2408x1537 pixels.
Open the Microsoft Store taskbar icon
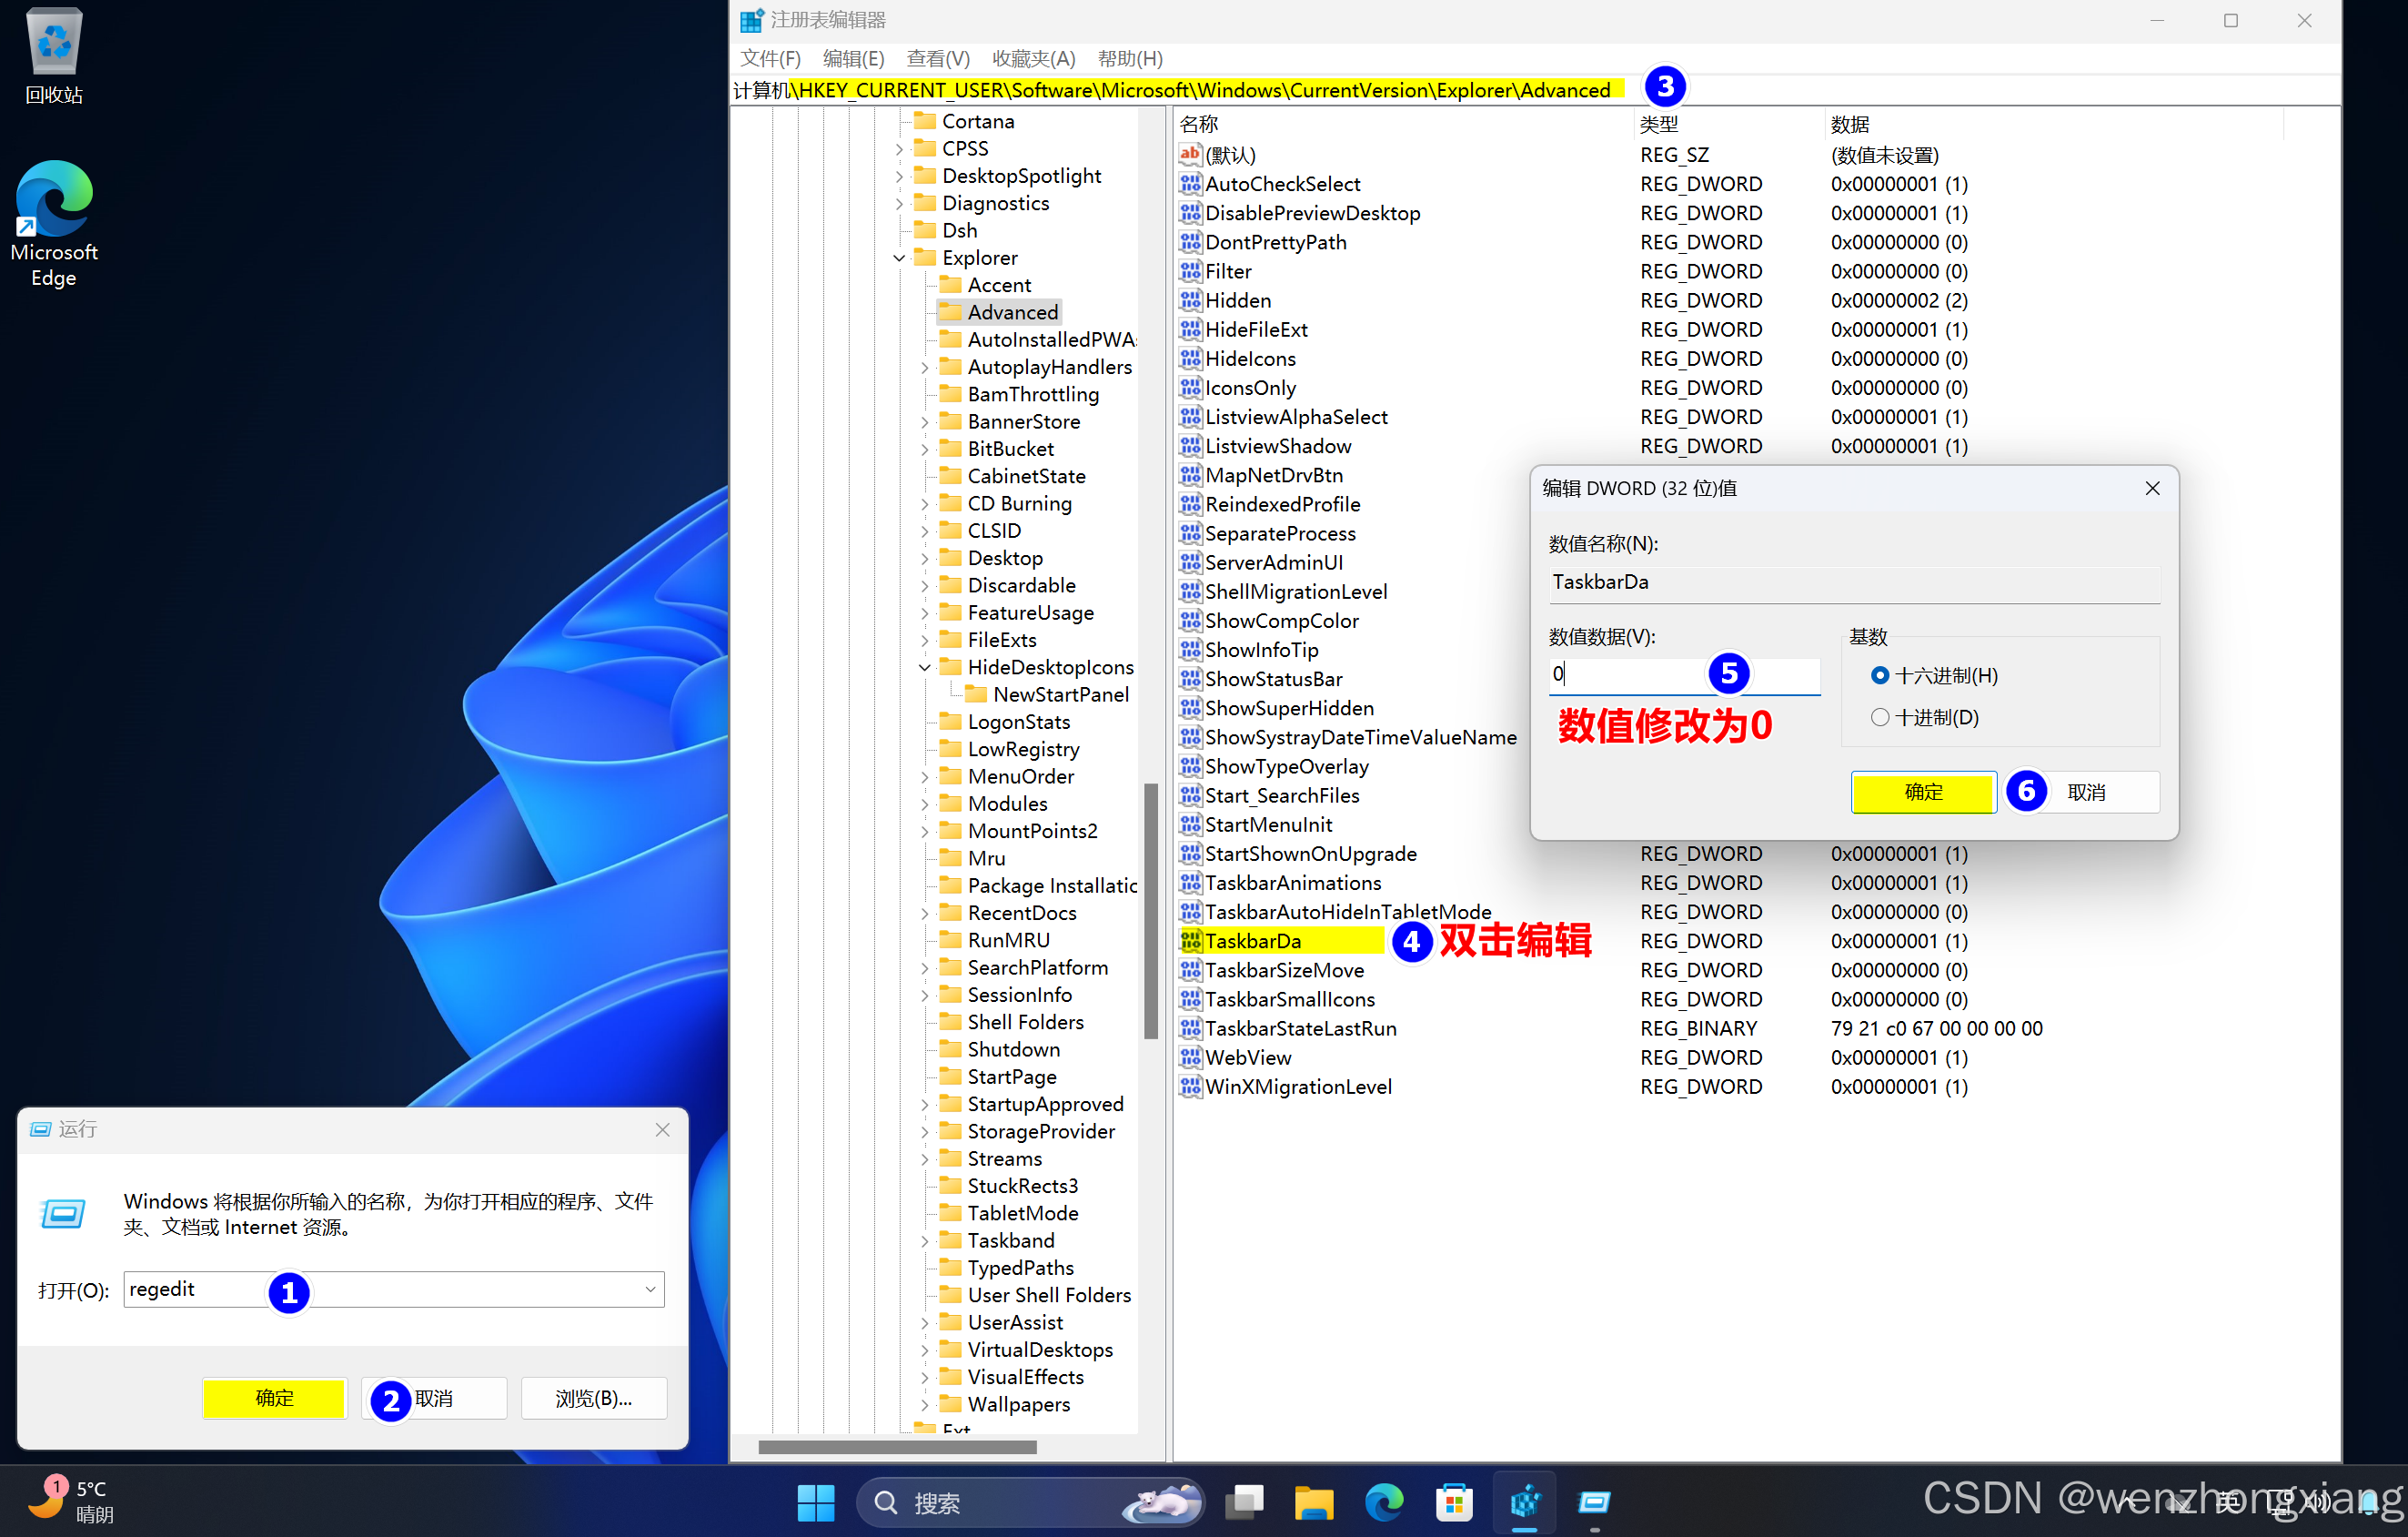coord(1453,1502)
